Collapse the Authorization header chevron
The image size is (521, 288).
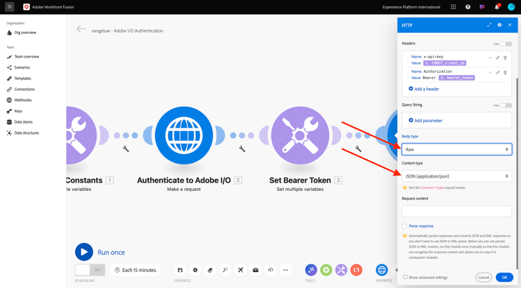tap(490, 72)
